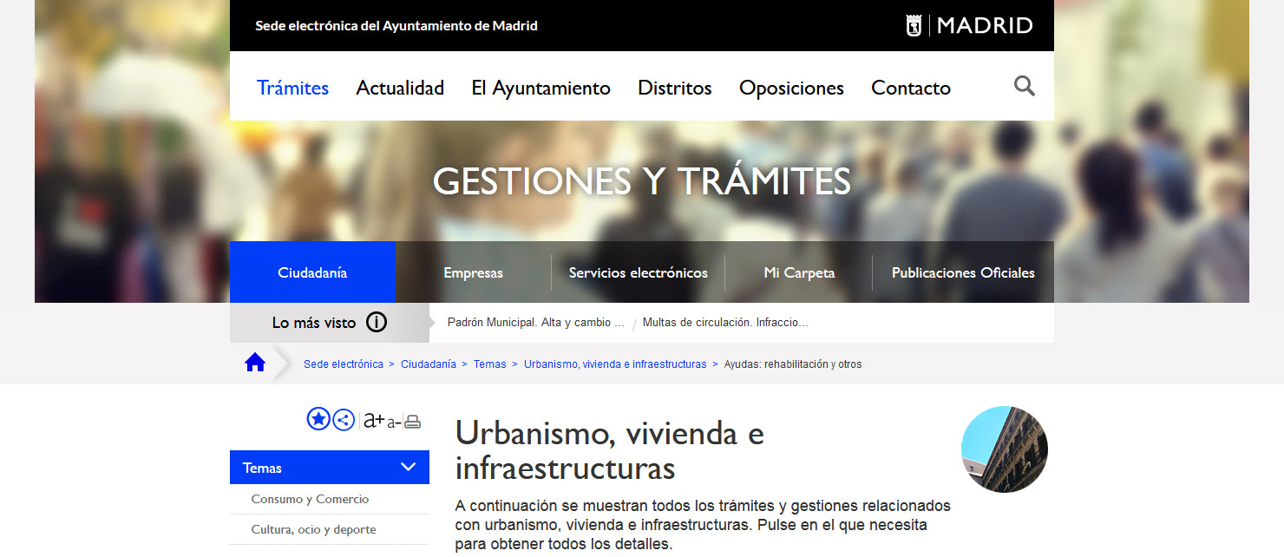Image resolution: width=1284 pixels, height=557 pixels.
Task: Click info icon beside Lo más visto
Action: [x=376, y=323]
